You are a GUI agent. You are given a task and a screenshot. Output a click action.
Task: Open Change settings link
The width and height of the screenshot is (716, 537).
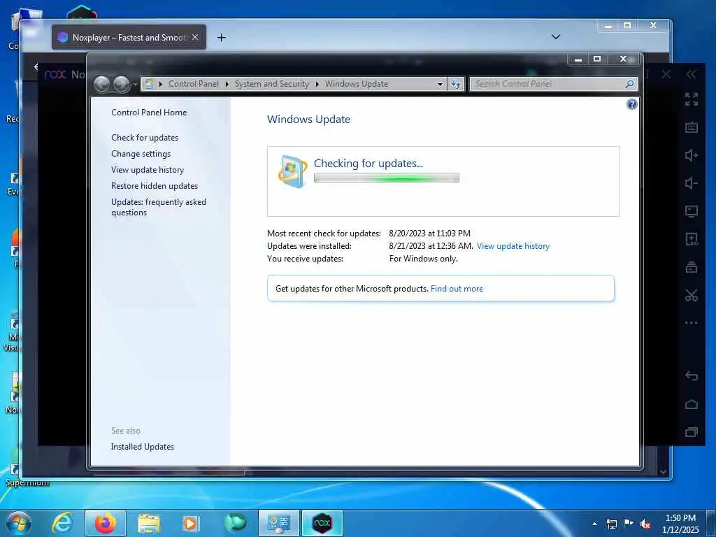click(x=141, y=154)
